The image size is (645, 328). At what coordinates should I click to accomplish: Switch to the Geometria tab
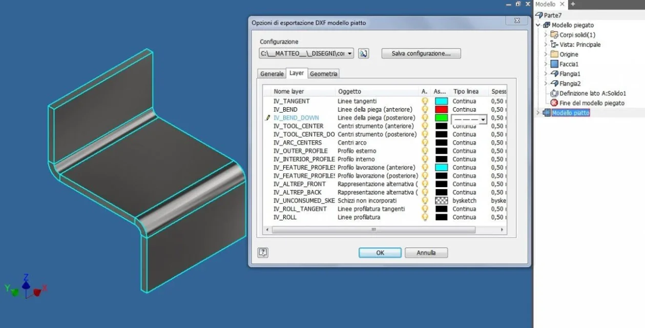click(324, 74)
